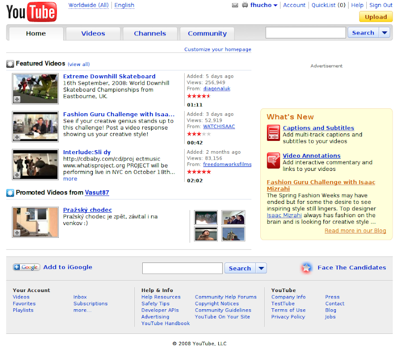This screenshot has height=359, width=395.
Task: Rate Extreme Downhill Skateboard stars
Action: pyautogui.click(x=199, y=96)
